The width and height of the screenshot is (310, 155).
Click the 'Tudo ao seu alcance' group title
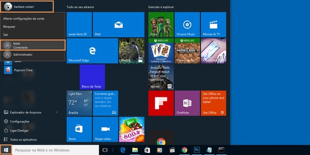click(x=80, y=7)
